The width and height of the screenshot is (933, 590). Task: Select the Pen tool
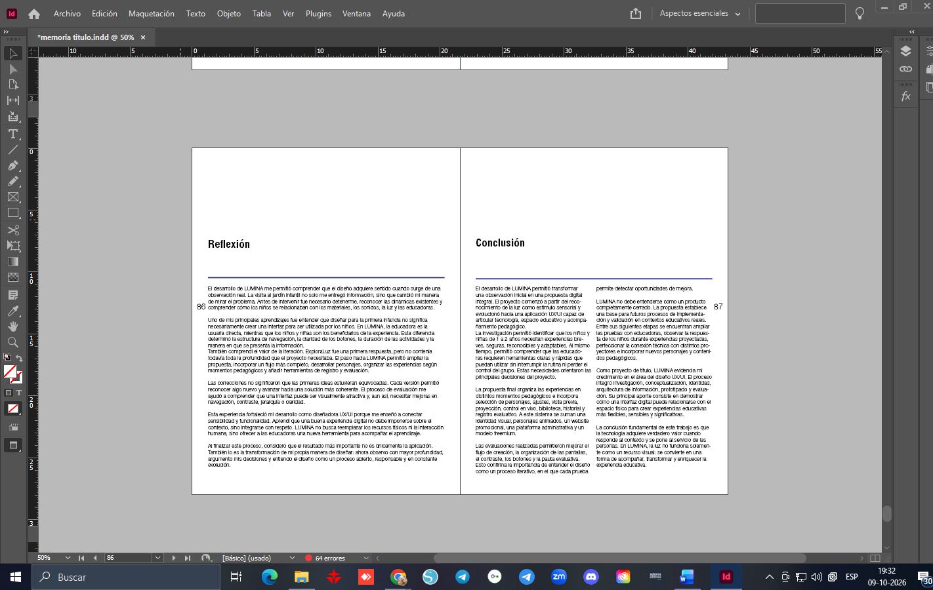[x=13, y=165]
